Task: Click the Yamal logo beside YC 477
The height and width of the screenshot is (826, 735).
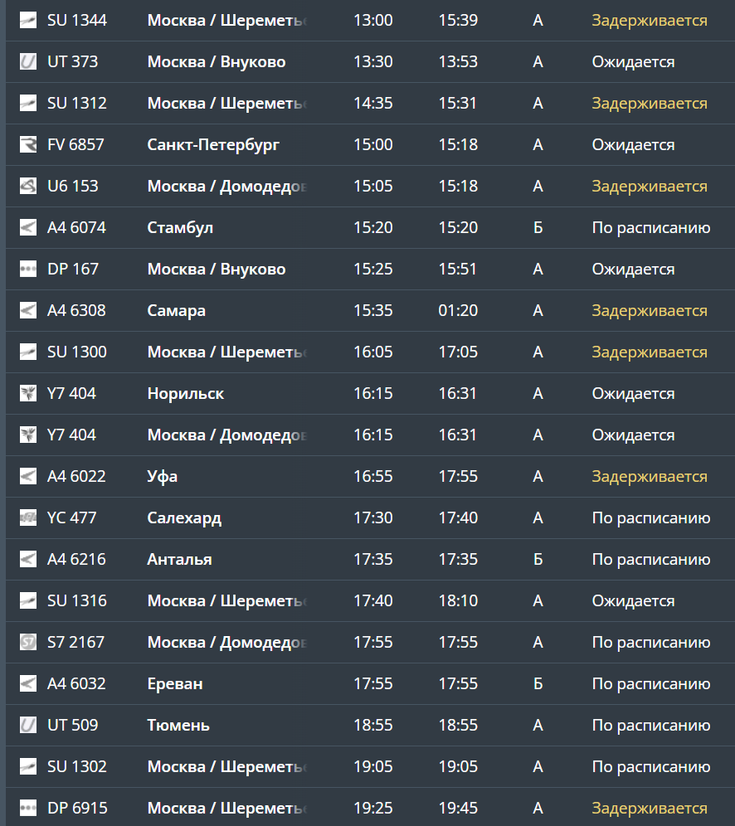Action: coord(28,518)
